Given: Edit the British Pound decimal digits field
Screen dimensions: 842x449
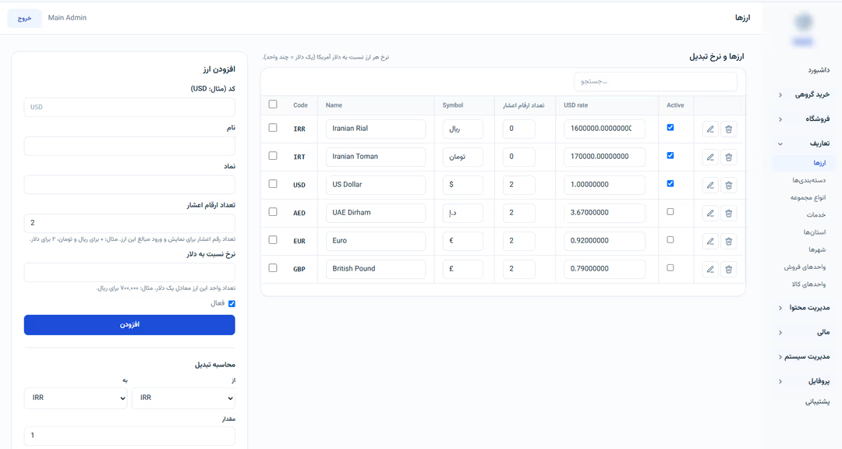Looking at the screenshot, I should (x=518, y=269).
